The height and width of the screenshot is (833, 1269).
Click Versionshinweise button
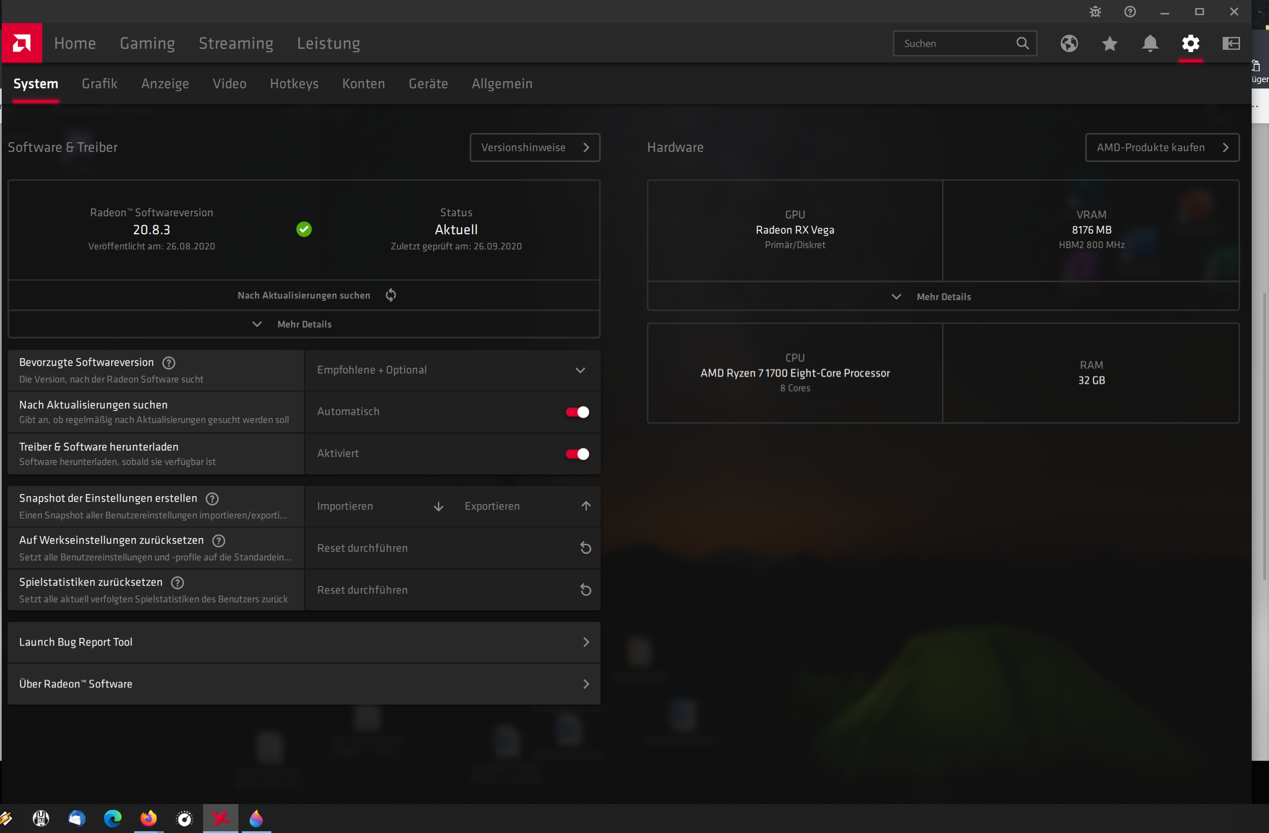pyautogui.click(x=534, y=148)
